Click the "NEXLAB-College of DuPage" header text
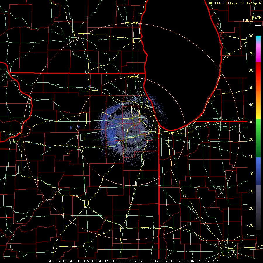Screen dimensions: 263x263 coord(233,3)
